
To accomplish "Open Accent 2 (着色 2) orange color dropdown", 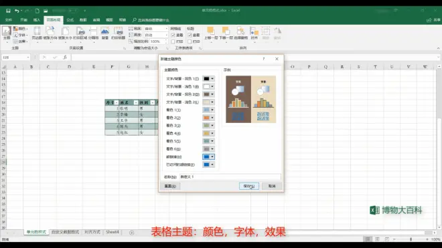I will pos(212,118).
